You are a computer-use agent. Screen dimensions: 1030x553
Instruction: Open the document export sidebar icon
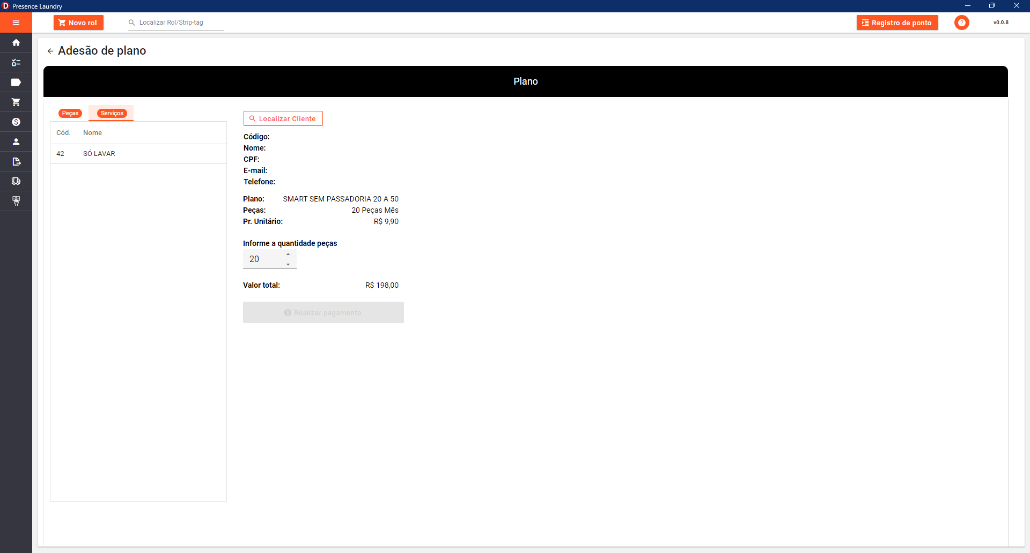coord(16,162)
